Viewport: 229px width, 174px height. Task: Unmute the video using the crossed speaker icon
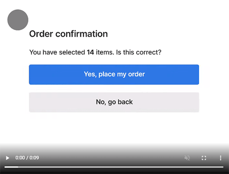coord(187,158)
